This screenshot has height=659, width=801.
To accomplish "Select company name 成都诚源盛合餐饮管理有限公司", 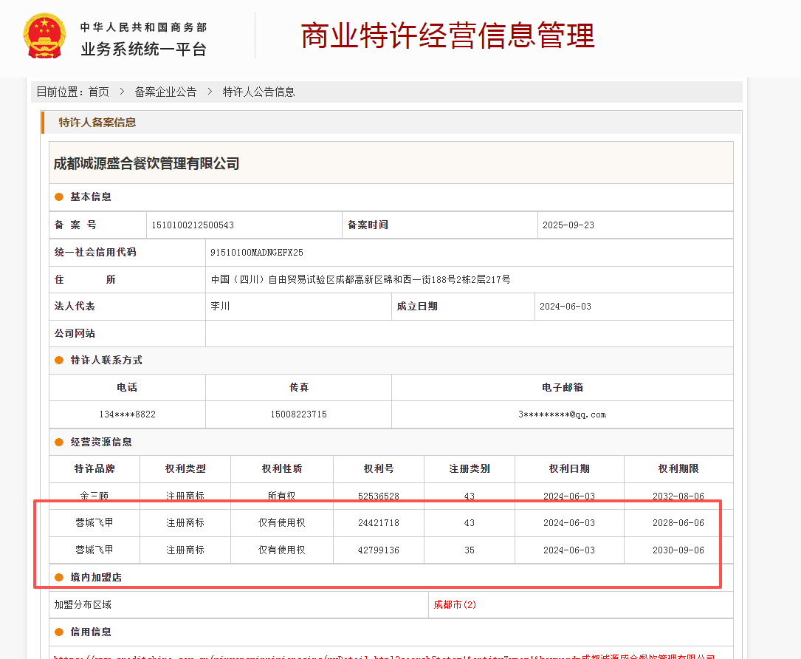I will [147, 163].
